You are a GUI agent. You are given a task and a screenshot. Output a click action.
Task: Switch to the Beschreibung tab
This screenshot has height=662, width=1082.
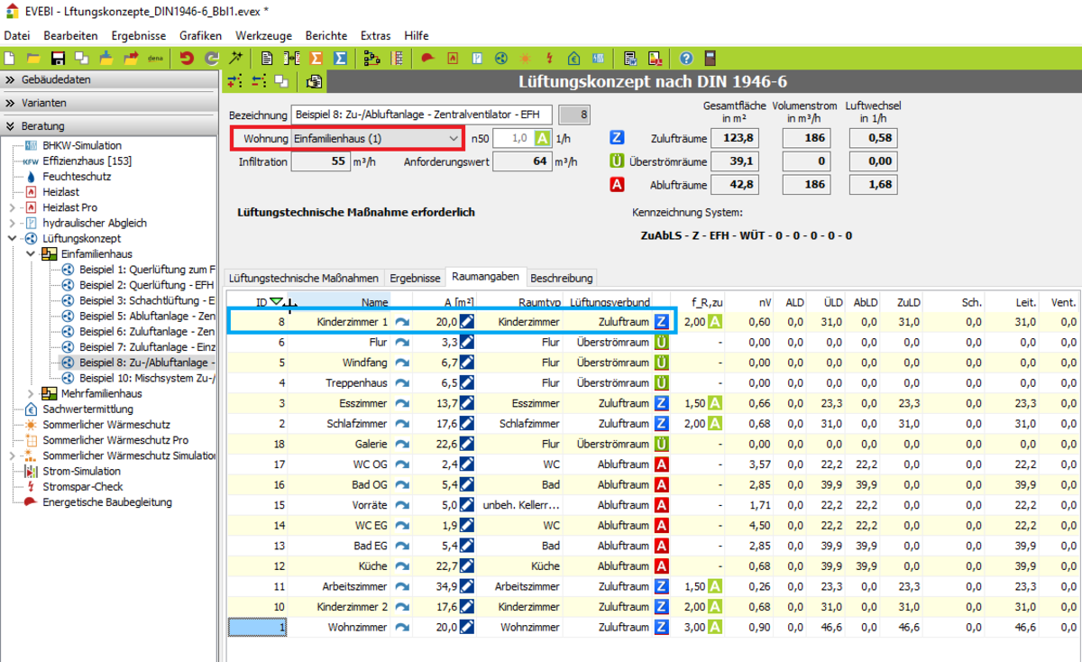point(560,278)
